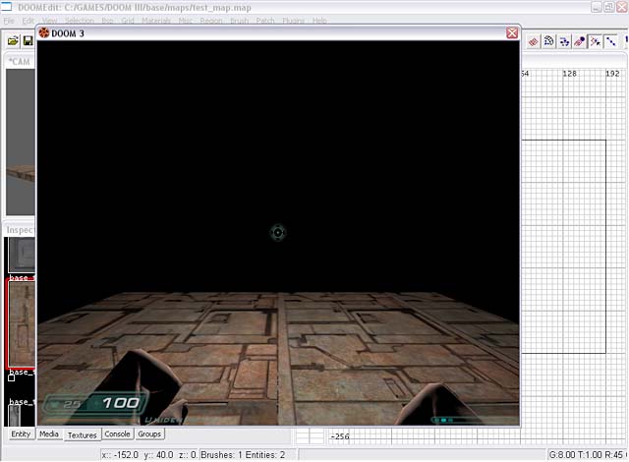
Task: Open the Misc menu
Action: (186, 20)
